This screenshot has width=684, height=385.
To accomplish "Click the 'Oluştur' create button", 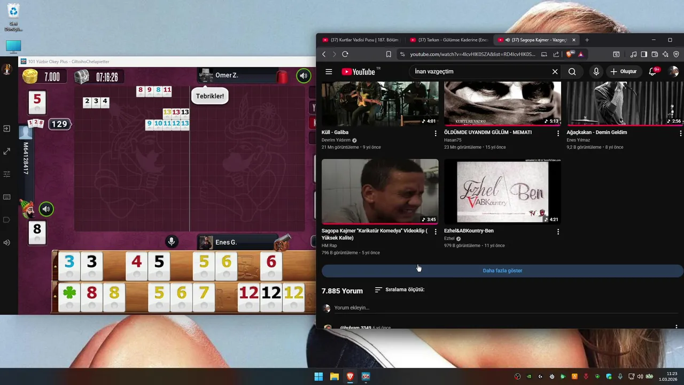I will [624, 72].
